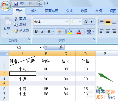Click the 格式刷 format painter button
Viewport: 118px width, 101px height.
click(22, 31)
